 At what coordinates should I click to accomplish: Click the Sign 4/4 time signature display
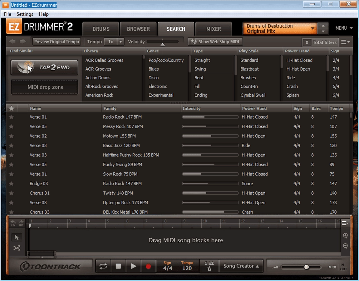[x=167, y=266]
